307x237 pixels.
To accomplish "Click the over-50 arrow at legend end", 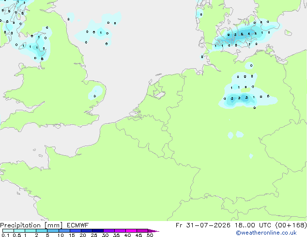I will click(x=153, y=231).
